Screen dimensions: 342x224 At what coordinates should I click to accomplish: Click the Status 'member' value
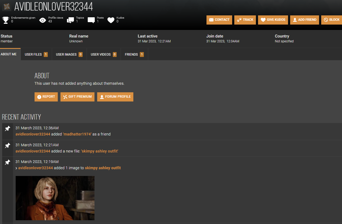click(x=7, y=41)
